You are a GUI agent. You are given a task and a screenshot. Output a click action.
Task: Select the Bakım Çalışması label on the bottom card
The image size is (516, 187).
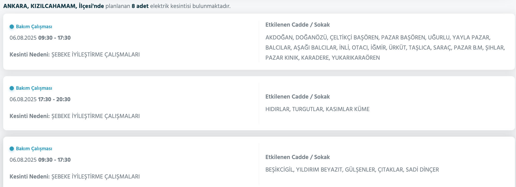[x=34, y=149]
